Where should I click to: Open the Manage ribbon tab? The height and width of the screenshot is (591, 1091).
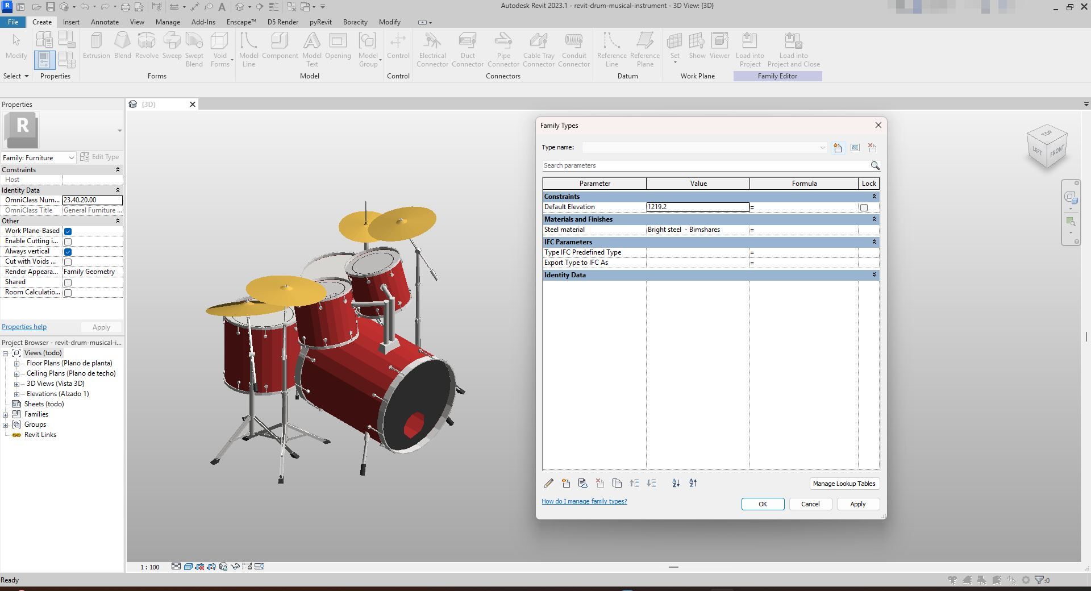coord(168,22)
